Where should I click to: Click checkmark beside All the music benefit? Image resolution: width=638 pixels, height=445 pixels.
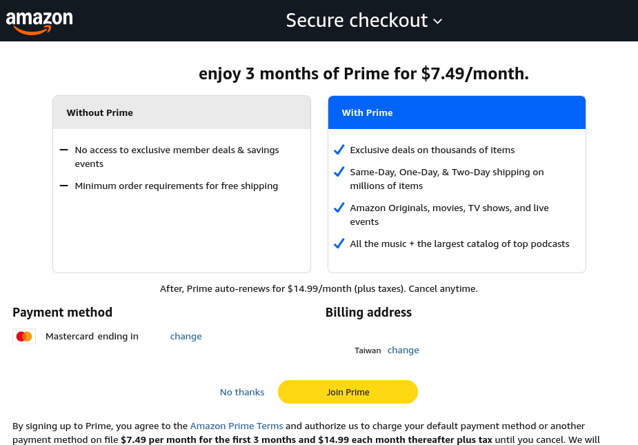(339, 244)
